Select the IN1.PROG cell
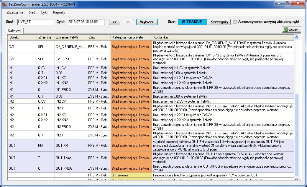307x187 pixels. [x=71, y=90]
